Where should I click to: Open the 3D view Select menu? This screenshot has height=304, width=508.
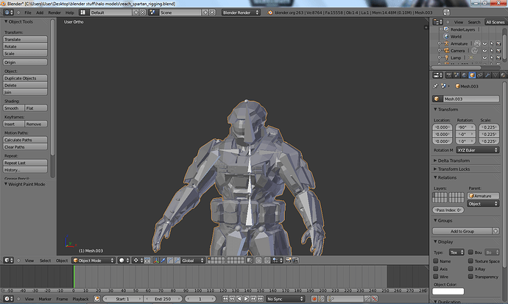[46, 261]
